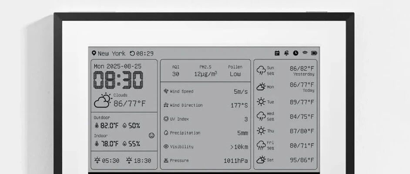Tap the large cloud-and-sun icon under the clock

click(103, 100)
